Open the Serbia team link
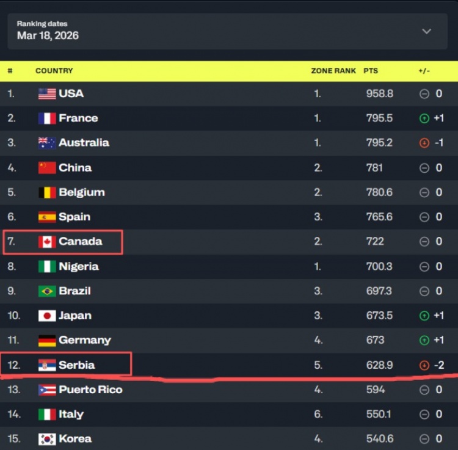 [76, 365]
